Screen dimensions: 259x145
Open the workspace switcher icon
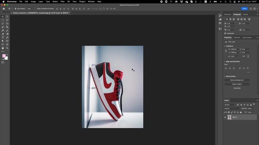255,9
